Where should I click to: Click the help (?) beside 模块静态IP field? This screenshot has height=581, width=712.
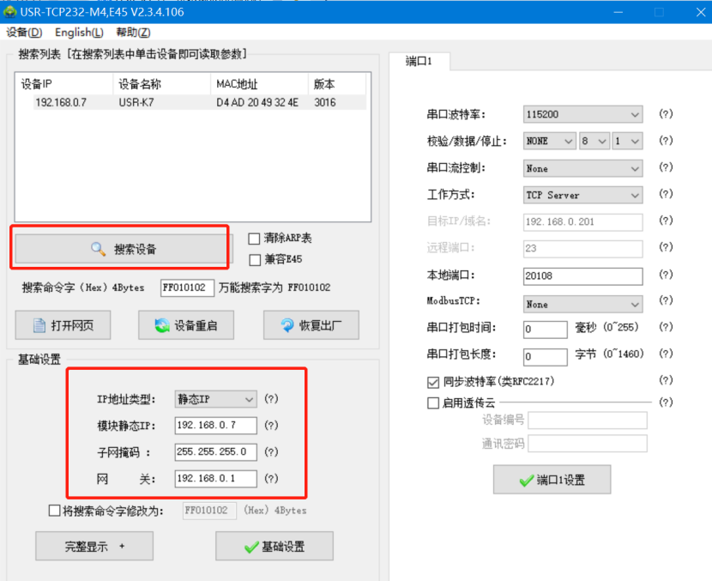coord(271,426)
